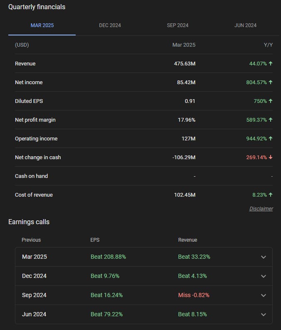The image size is (281, 330).
Task: Click Beat 33.23% revenue result
Action: (194, 257)
